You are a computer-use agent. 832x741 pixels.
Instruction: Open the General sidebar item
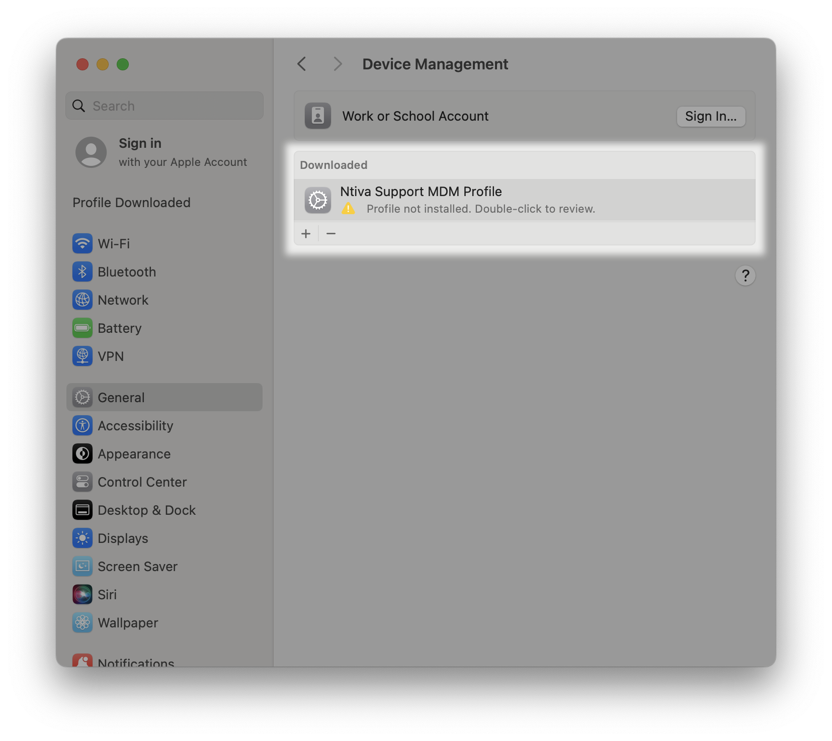164,398
